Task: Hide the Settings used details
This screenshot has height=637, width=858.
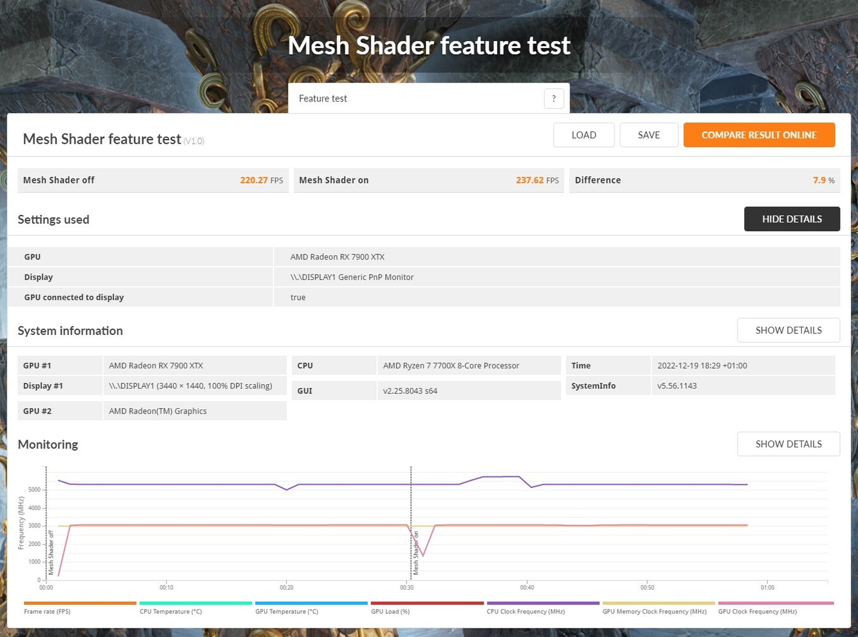Action: pos(792,219)
